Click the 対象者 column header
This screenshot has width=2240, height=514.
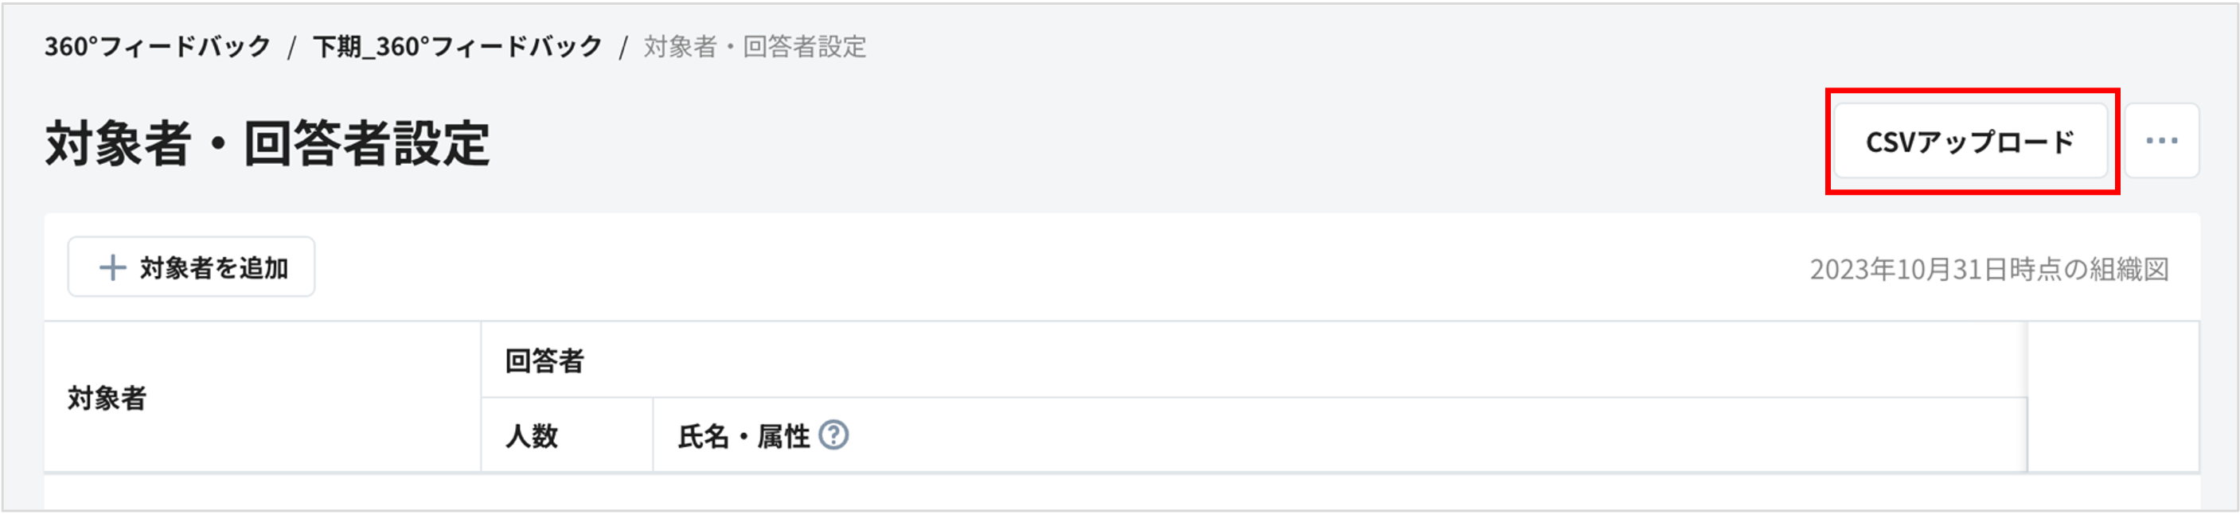coord(107,399)
